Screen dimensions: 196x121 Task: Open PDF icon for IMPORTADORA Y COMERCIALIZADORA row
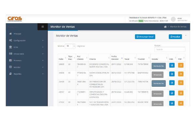(181, 93)
